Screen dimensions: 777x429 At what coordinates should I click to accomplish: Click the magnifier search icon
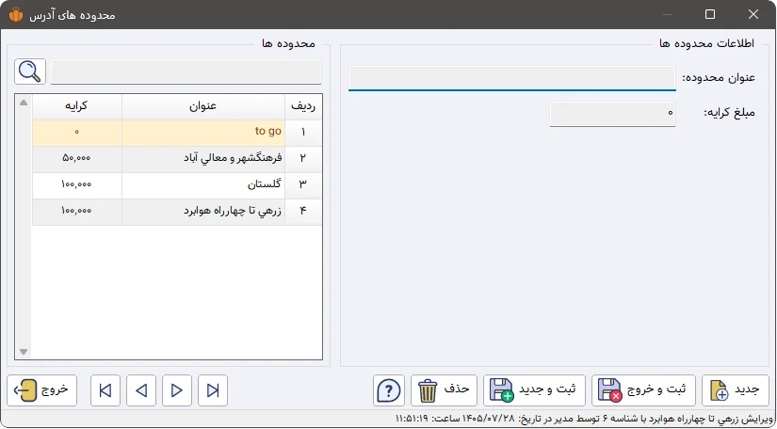point(30,71)
